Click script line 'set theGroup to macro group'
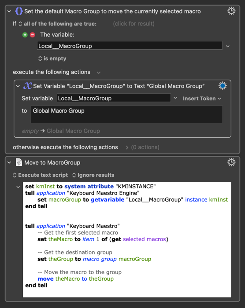 94,259
